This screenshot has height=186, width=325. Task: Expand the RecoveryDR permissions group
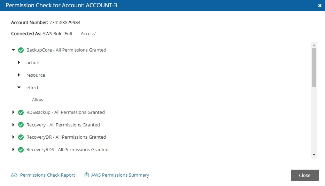pyautogui.click(x=13, y=137)
